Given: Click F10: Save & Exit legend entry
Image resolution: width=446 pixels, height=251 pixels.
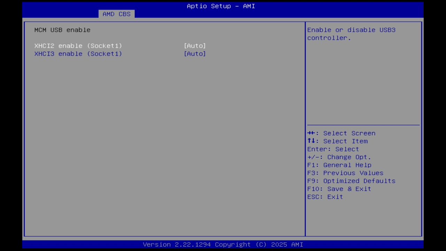Looking at the screenshot, I should [339, 189].
